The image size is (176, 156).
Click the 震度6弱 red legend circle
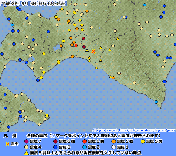[x=84, y=141]
